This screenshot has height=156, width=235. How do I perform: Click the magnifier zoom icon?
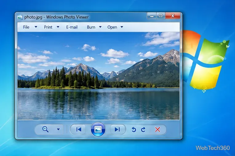pyautogui.click(x=46, y=129)
